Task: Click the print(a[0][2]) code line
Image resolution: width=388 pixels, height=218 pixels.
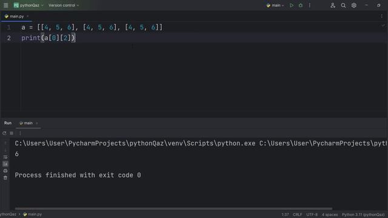Action: click(48, 38)
